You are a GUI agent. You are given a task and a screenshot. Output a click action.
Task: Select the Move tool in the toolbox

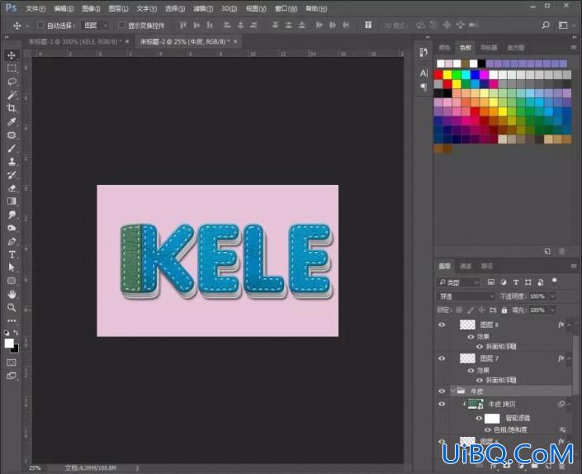(x=12, y=55)
